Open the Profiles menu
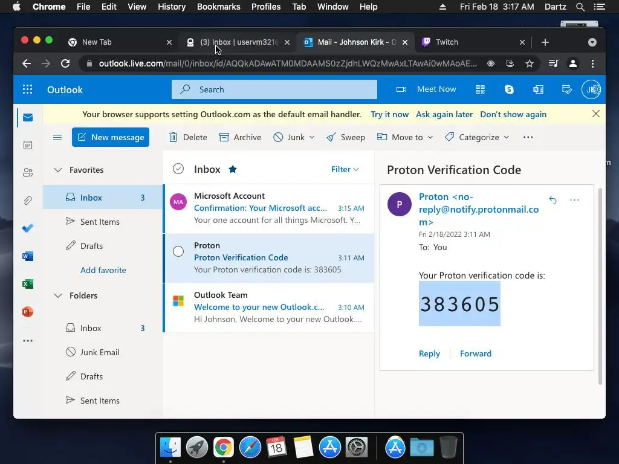This screenshot has width=619, height=464. pyautogui.click(x=266, y=7)
